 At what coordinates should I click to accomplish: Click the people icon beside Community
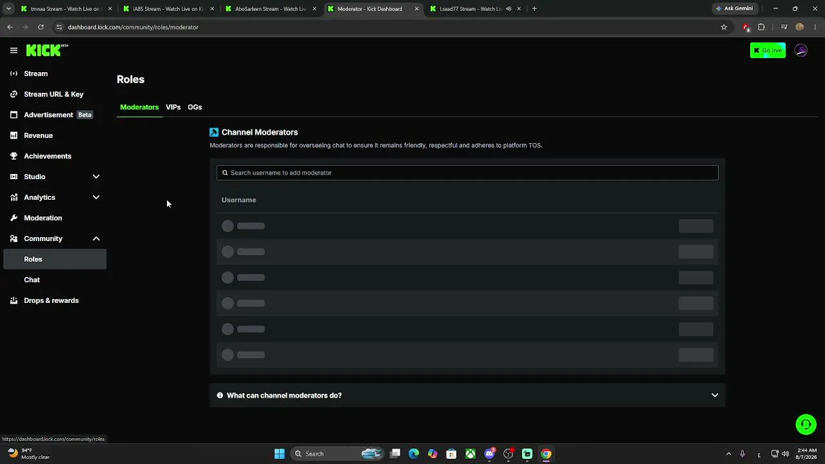pos(14,238)
